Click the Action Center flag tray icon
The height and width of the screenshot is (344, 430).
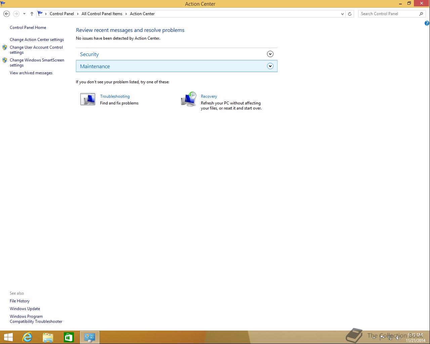(x=382, y=338)
